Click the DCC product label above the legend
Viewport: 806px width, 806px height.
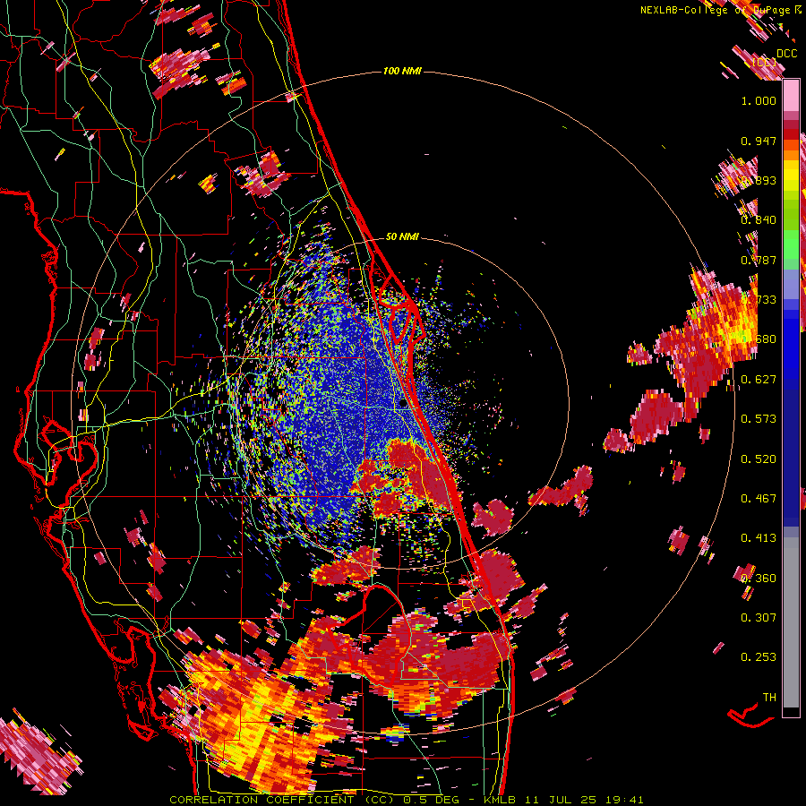(786, 54)
